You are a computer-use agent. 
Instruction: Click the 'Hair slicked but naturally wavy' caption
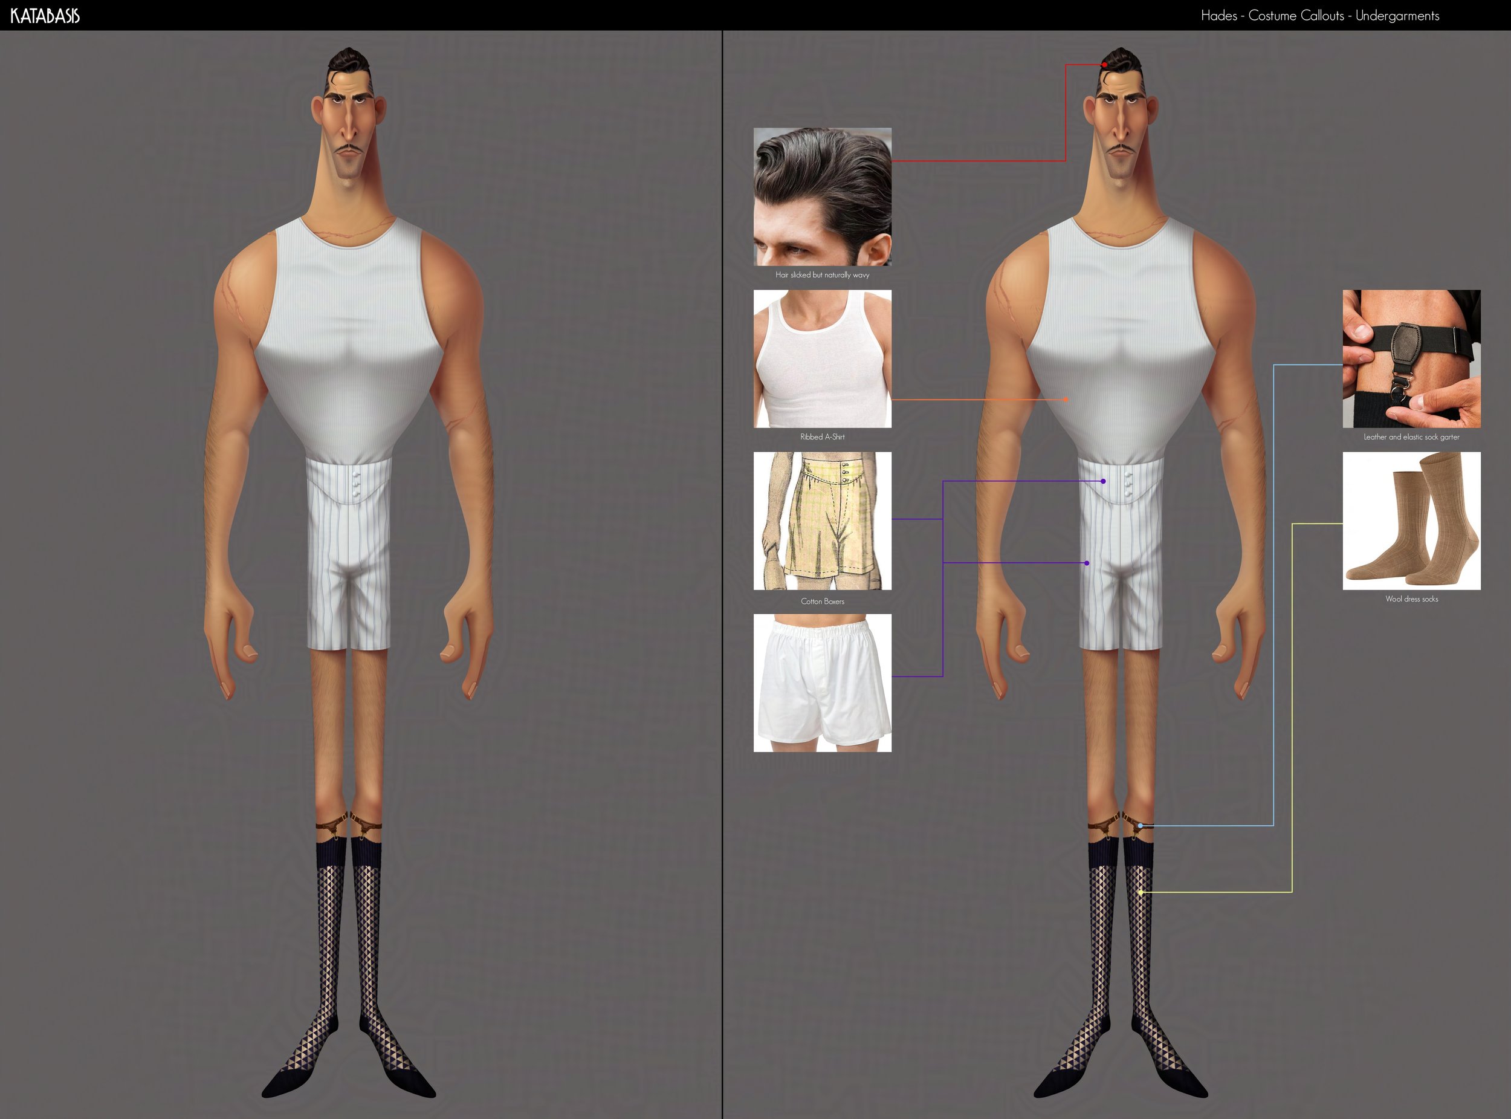pos(822,275)
